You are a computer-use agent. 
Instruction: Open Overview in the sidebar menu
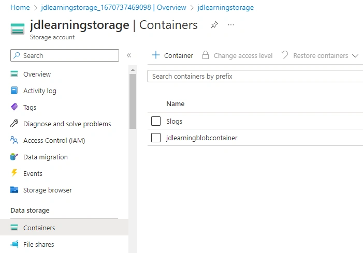point(37,74)
